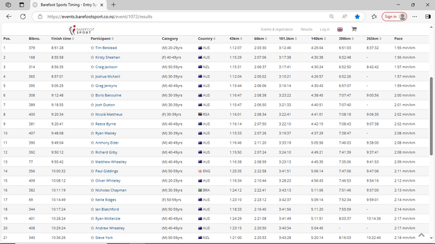
Task: Click the read aloud icon
Action: click(345, 16)
